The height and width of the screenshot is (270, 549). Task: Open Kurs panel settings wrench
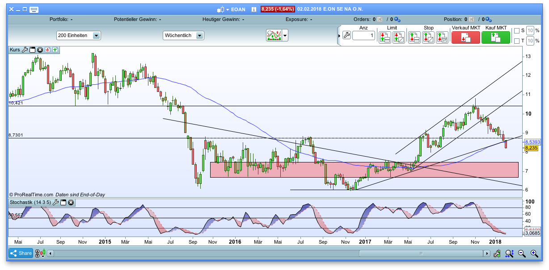[x=25, y=50]
